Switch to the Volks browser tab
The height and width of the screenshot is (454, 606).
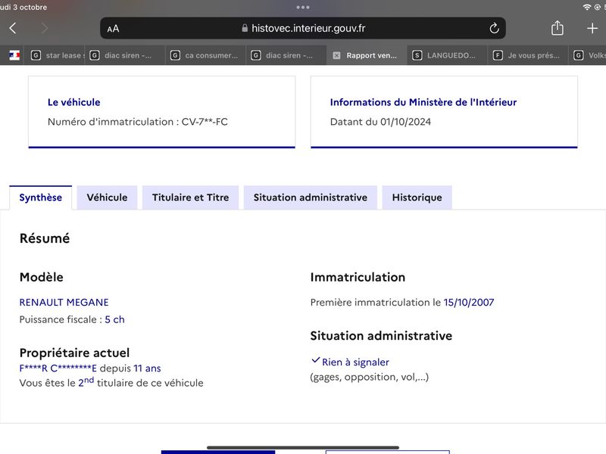tap(588, 55)
